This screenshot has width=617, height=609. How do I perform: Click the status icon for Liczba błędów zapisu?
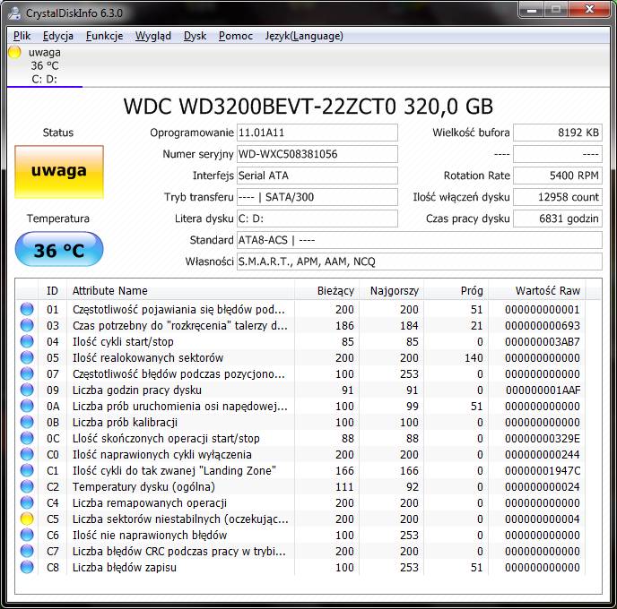coord(27,567)
